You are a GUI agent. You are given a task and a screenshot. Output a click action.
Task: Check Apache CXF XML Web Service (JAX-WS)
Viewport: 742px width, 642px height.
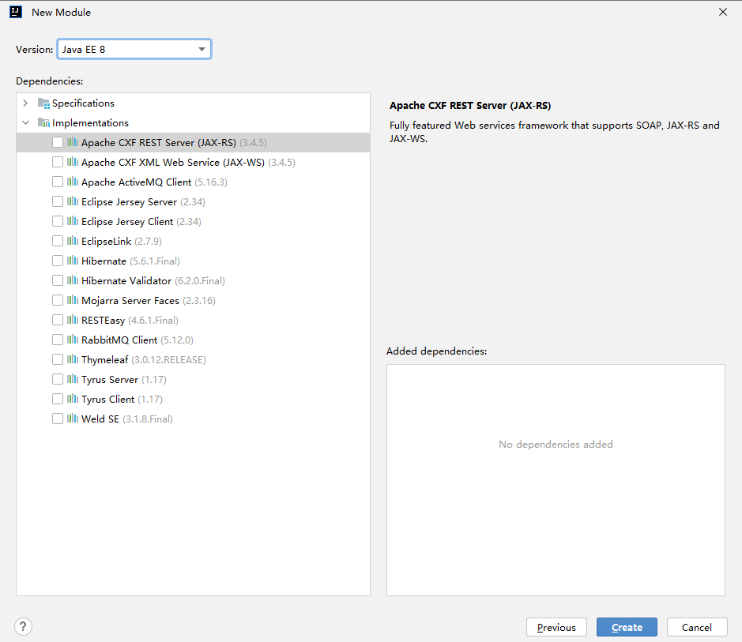coord(58,162)
